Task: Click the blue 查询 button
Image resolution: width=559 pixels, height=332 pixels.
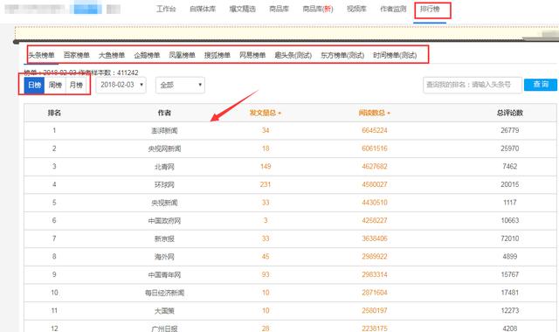Action: pyautogui.click(x=541, y=85)
